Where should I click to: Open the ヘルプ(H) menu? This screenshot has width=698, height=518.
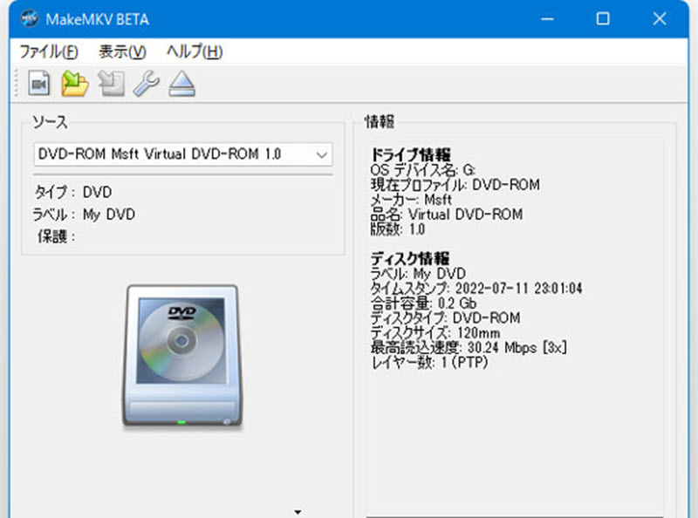tap(194, 51)
